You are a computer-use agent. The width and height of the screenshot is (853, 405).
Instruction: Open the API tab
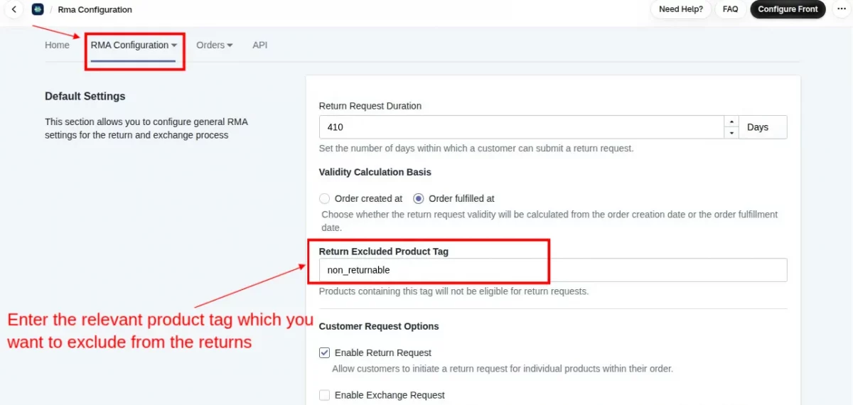point(260,45)
